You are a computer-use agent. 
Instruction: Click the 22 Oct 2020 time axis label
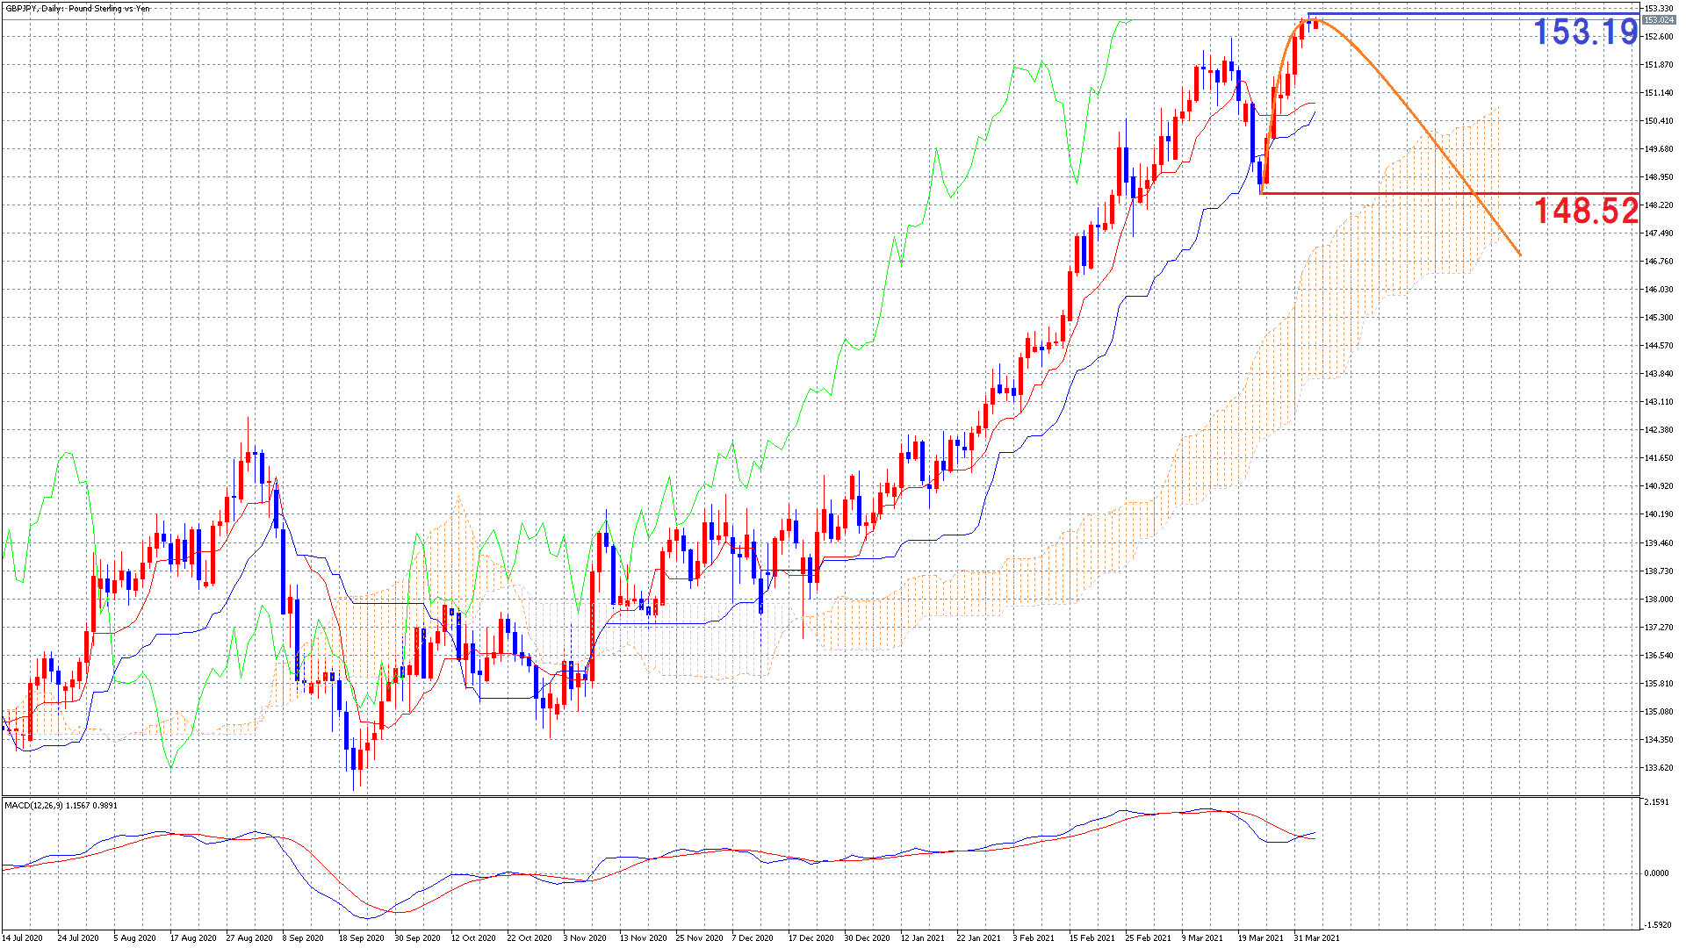(x=530, y=938)
